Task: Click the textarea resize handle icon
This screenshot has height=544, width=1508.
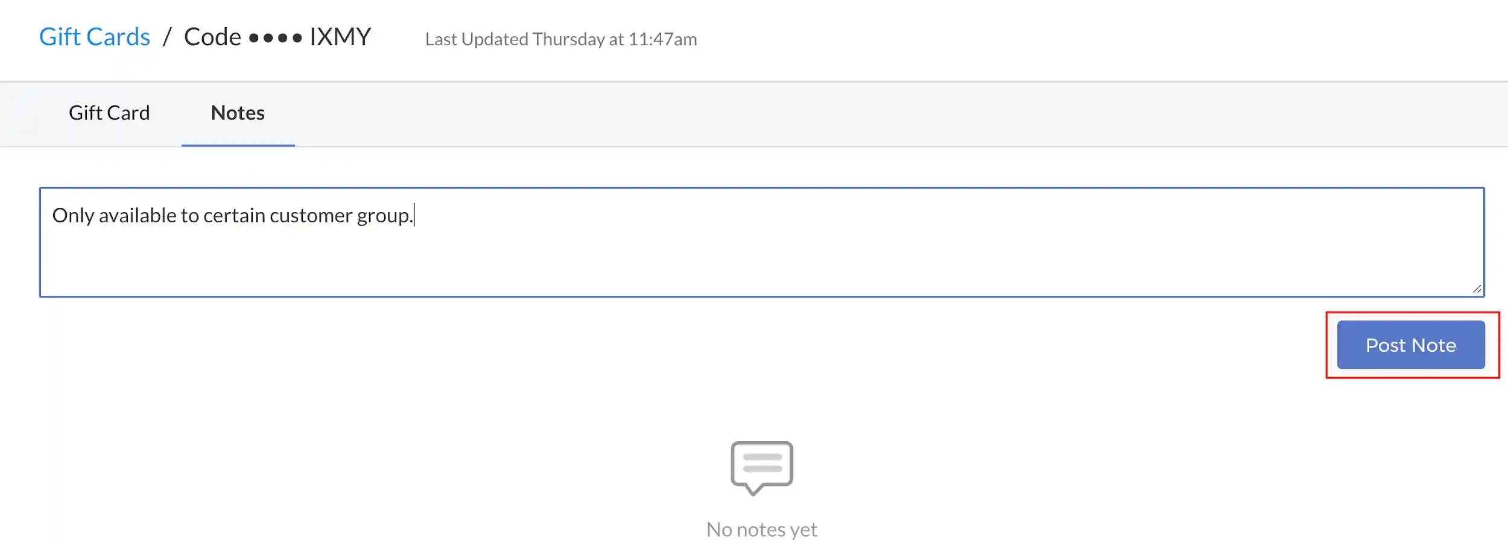Action: (1477, 289)
